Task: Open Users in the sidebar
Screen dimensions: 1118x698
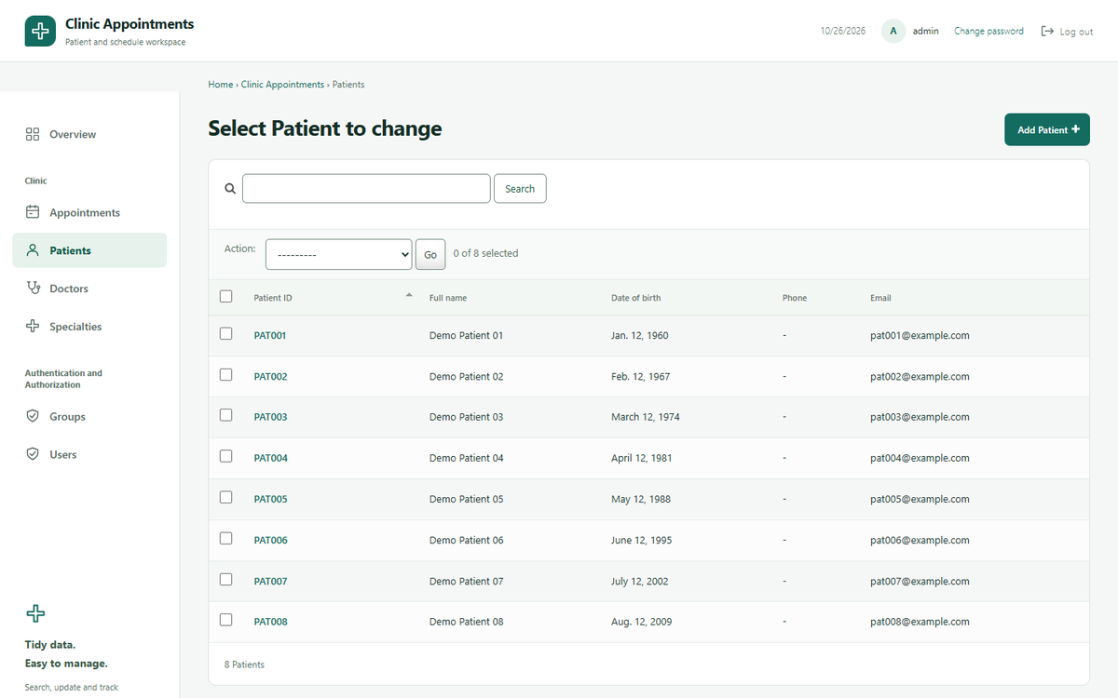Action: coord(89,454)
